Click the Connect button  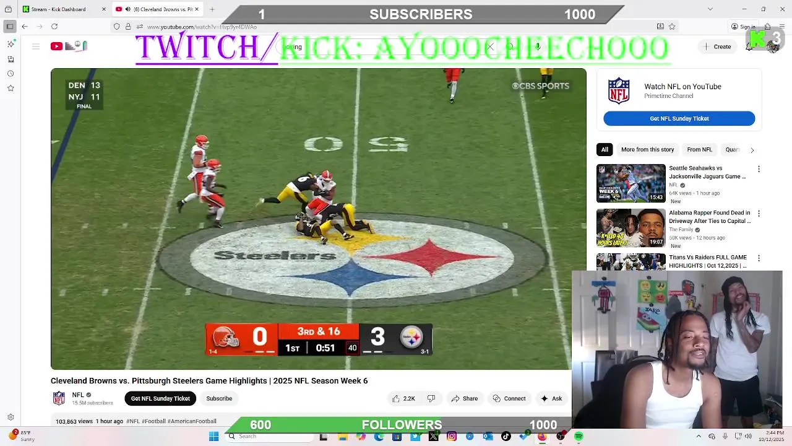[x=509, y=398]
